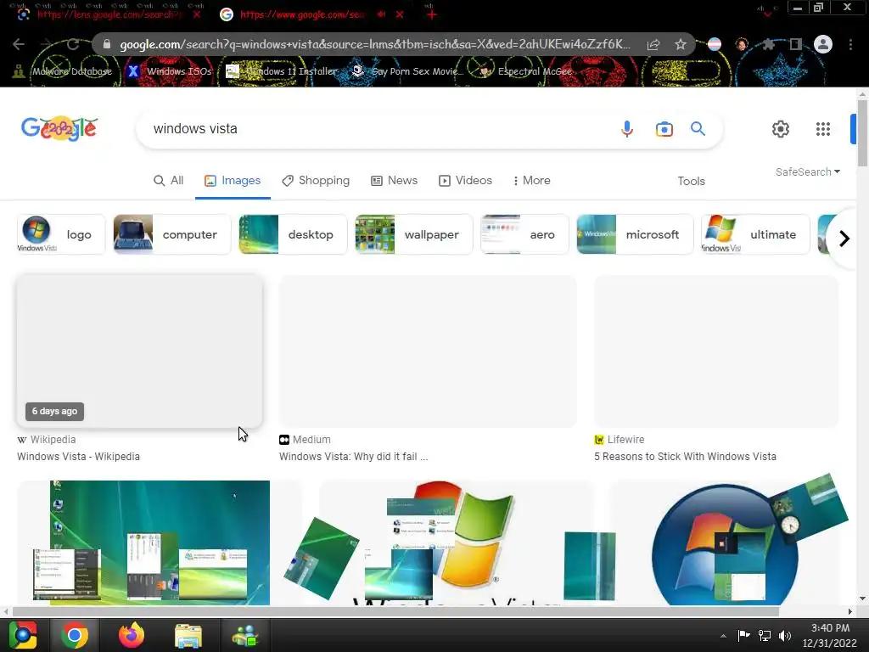
Task: Open the More search options menu
Action: [x=531, y=181]
